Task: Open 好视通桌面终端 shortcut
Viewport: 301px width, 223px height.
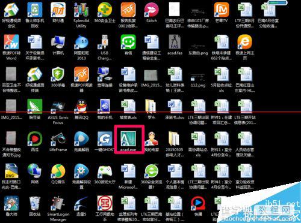Action: click(x=35, y=74)
